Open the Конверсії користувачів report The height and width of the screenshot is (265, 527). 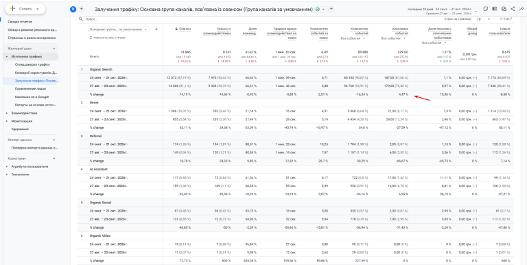tap(36, 73)
